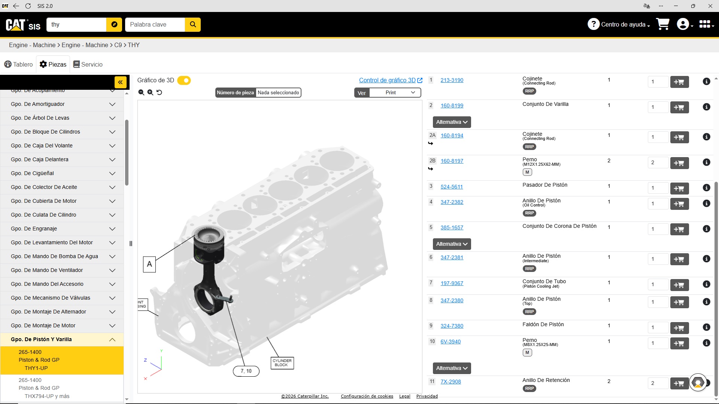This screenshot has width=719, height=404.
Task: Show info for part 160-8199
Action: tap(706, 107)
